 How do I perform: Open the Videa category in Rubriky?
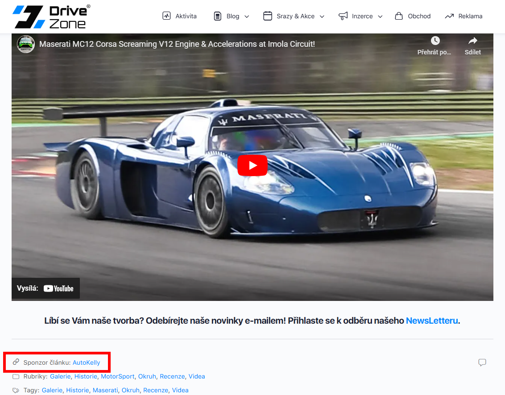coord(197,376)
